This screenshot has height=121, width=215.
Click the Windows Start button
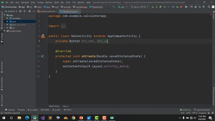4,118
